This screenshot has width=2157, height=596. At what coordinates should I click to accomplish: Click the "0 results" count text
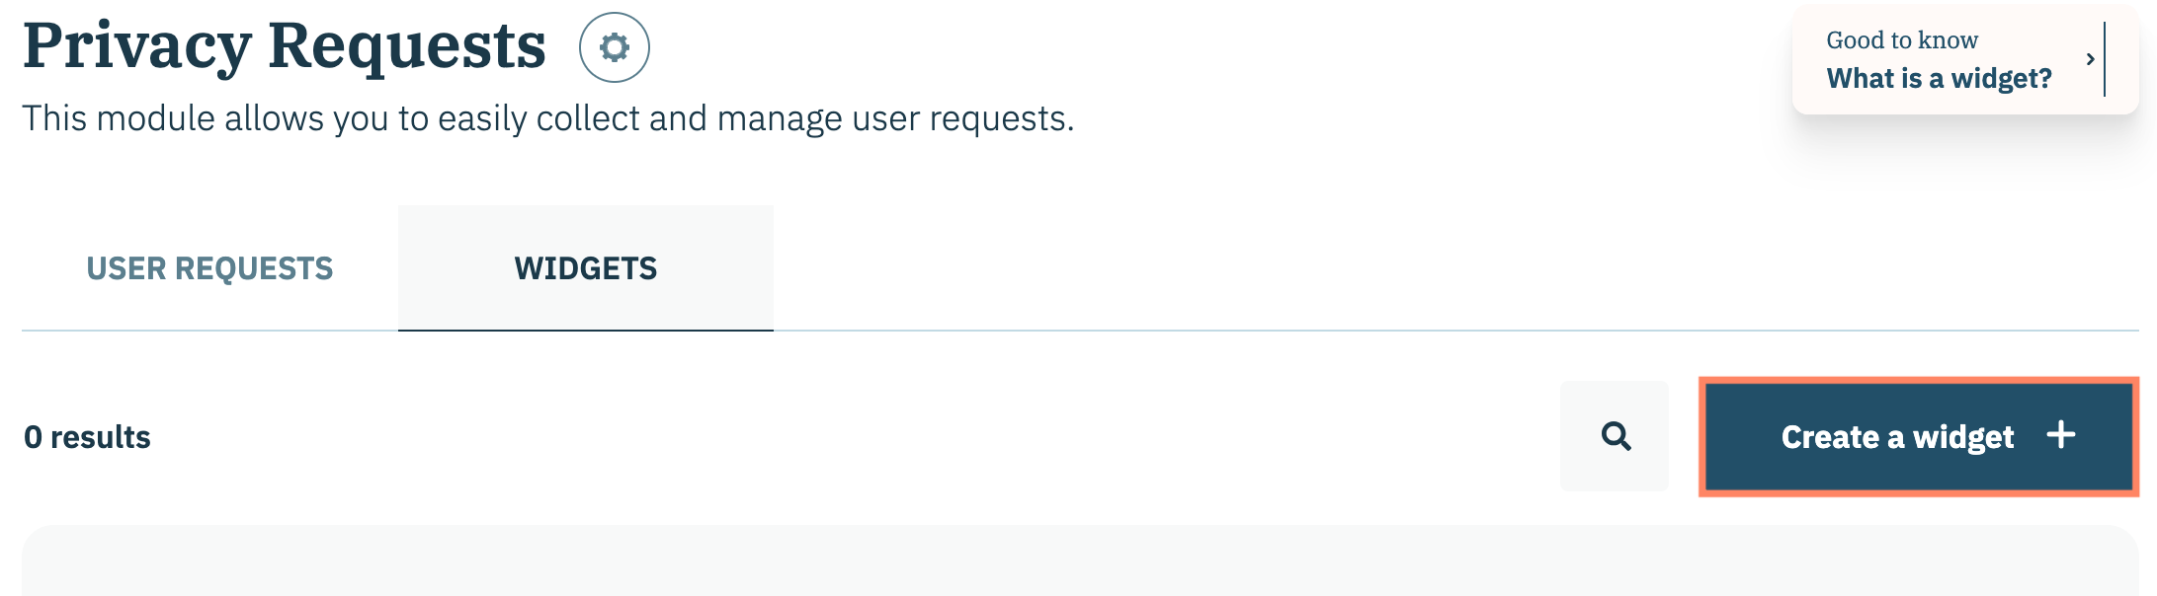pos(87,437)
